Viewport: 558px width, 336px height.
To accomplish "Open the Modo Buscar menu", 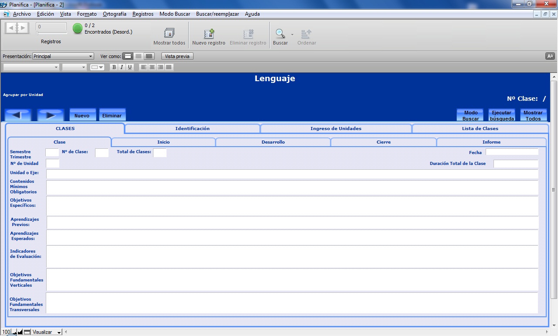I will click(x=175, y=14).
